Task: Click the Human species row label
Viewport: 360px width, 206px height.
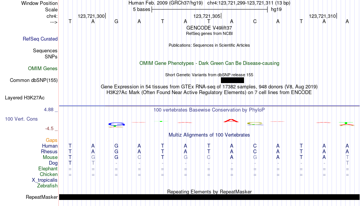Action: click(x=50, y=146)
